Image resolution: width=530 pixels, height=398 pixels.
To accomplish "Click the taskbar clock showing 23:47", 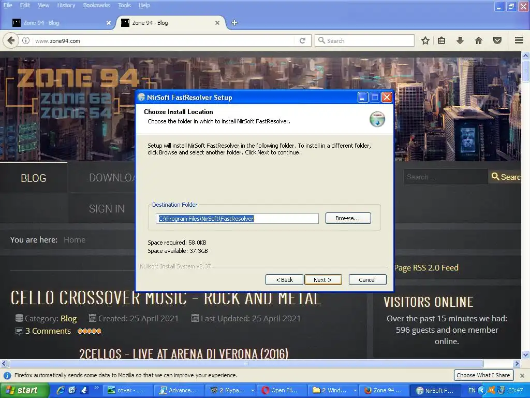I will [x=516, y=390].
